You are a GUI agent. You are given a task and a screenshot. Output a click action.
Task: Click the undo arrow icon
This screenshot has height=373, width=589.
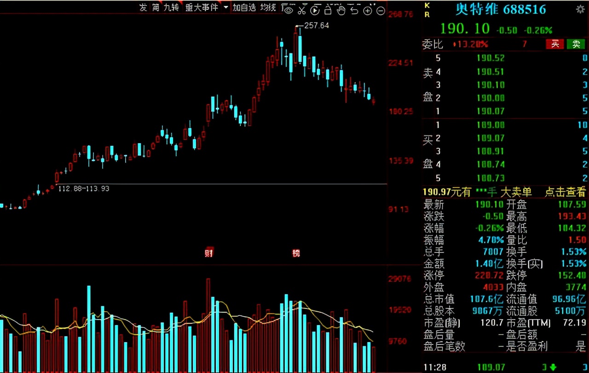pos(354,10)
